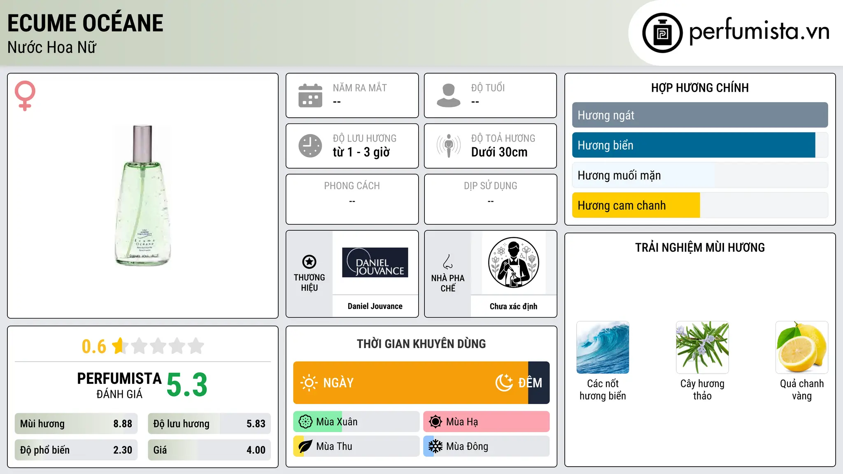Viewport: 843px width, 474px height.
Task: Click the Mùa Xuân season bar
Action: tap(356, 422)
